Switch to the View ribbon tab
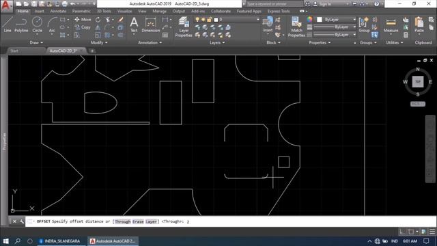This screenshot has height=246, width=437. (142, 11)
